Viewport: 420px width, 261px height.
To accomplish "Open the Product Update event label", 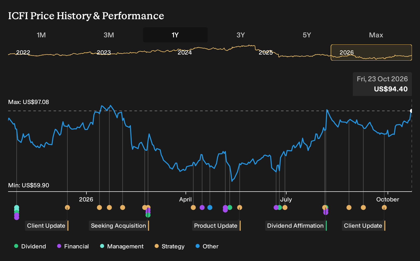I will pos(216,226).
